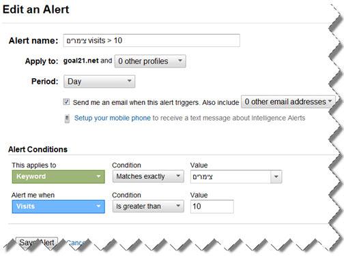Viewport: 346px width, 258px height.
Task: Click the arrow on the Day dropdown
Action: coord(129,81)
